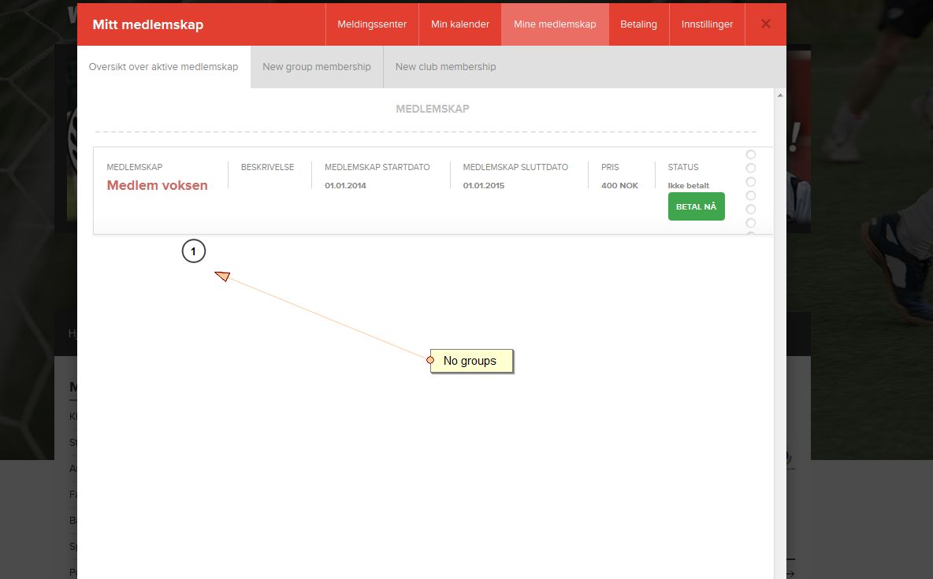This screenshot has height=579, width=933.
Task: Select the Mine medlemskap tab
Action: (555, 24)
